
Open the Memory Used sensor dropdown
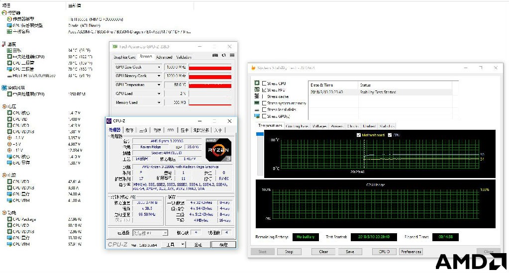coord(159,102)
